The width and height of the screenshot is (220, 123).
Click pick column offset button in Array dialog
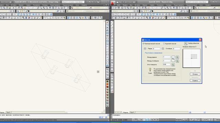tap(177, 61)
